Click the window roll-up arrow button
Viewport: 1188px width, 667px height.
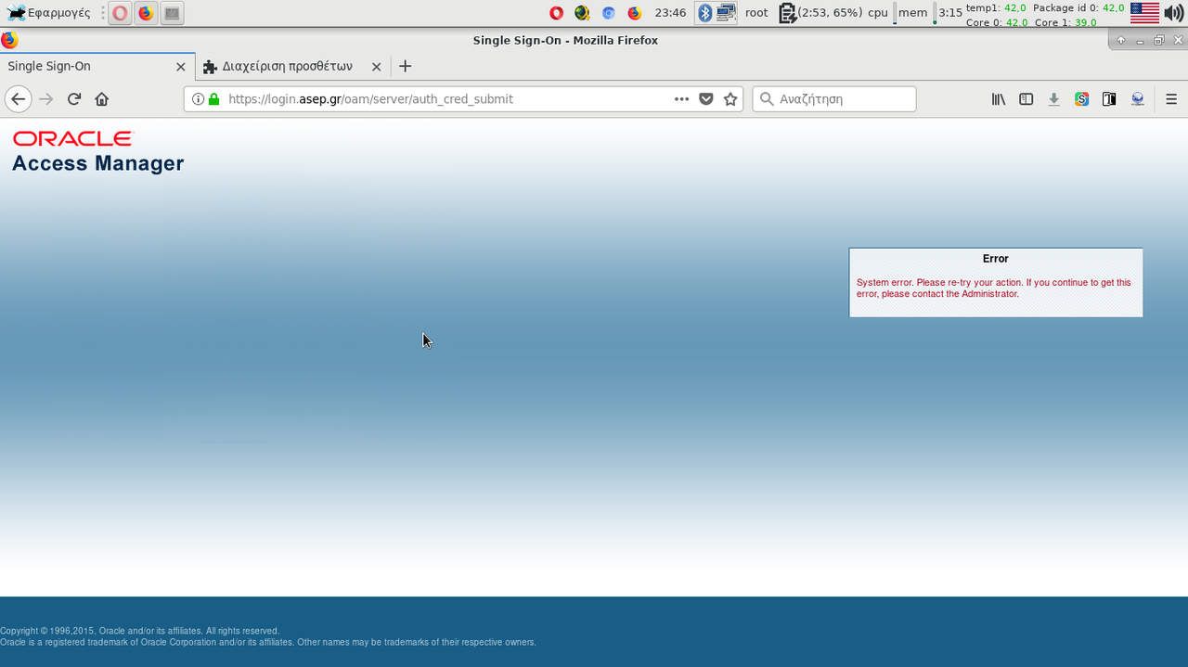point(1120,41)
